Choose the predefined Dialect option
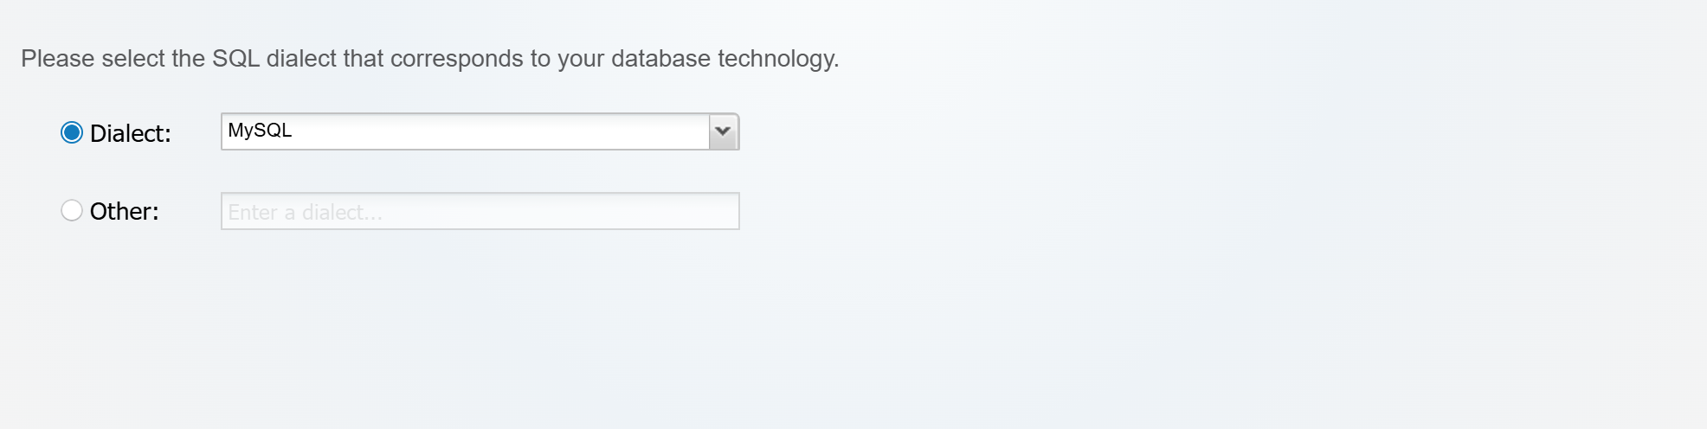Viewport: 1707px width, 429px height. (x=72, y=132)
